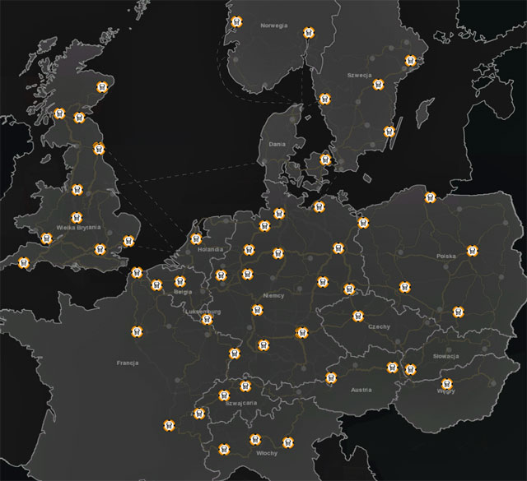
Task: Select the marker just above Belgia label
Action: point(180,283)
